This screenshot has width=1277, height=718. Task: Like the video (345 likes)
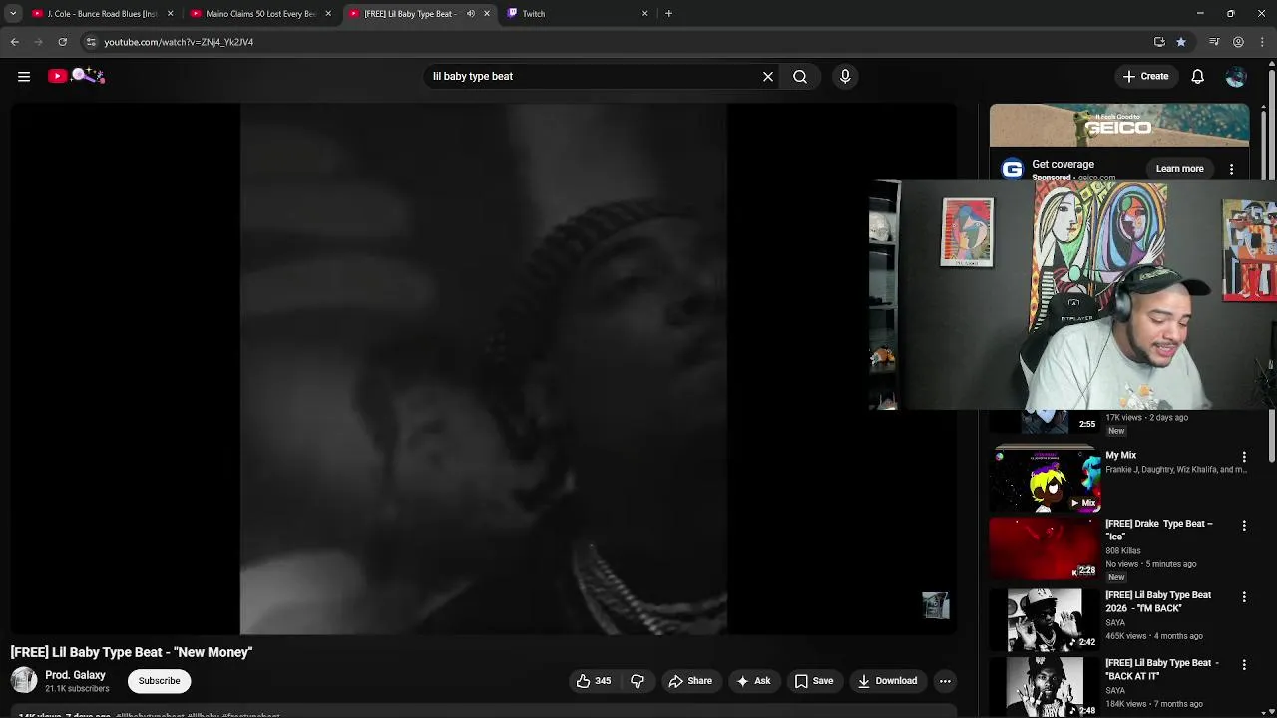593,681
